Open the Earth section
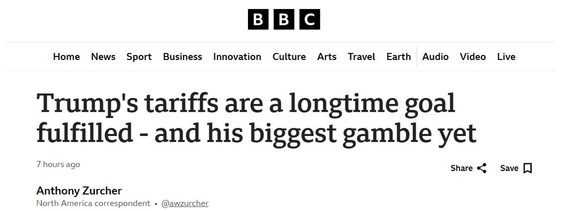Image resolution: width=582 pixels, height=211 pixels. 398,57
